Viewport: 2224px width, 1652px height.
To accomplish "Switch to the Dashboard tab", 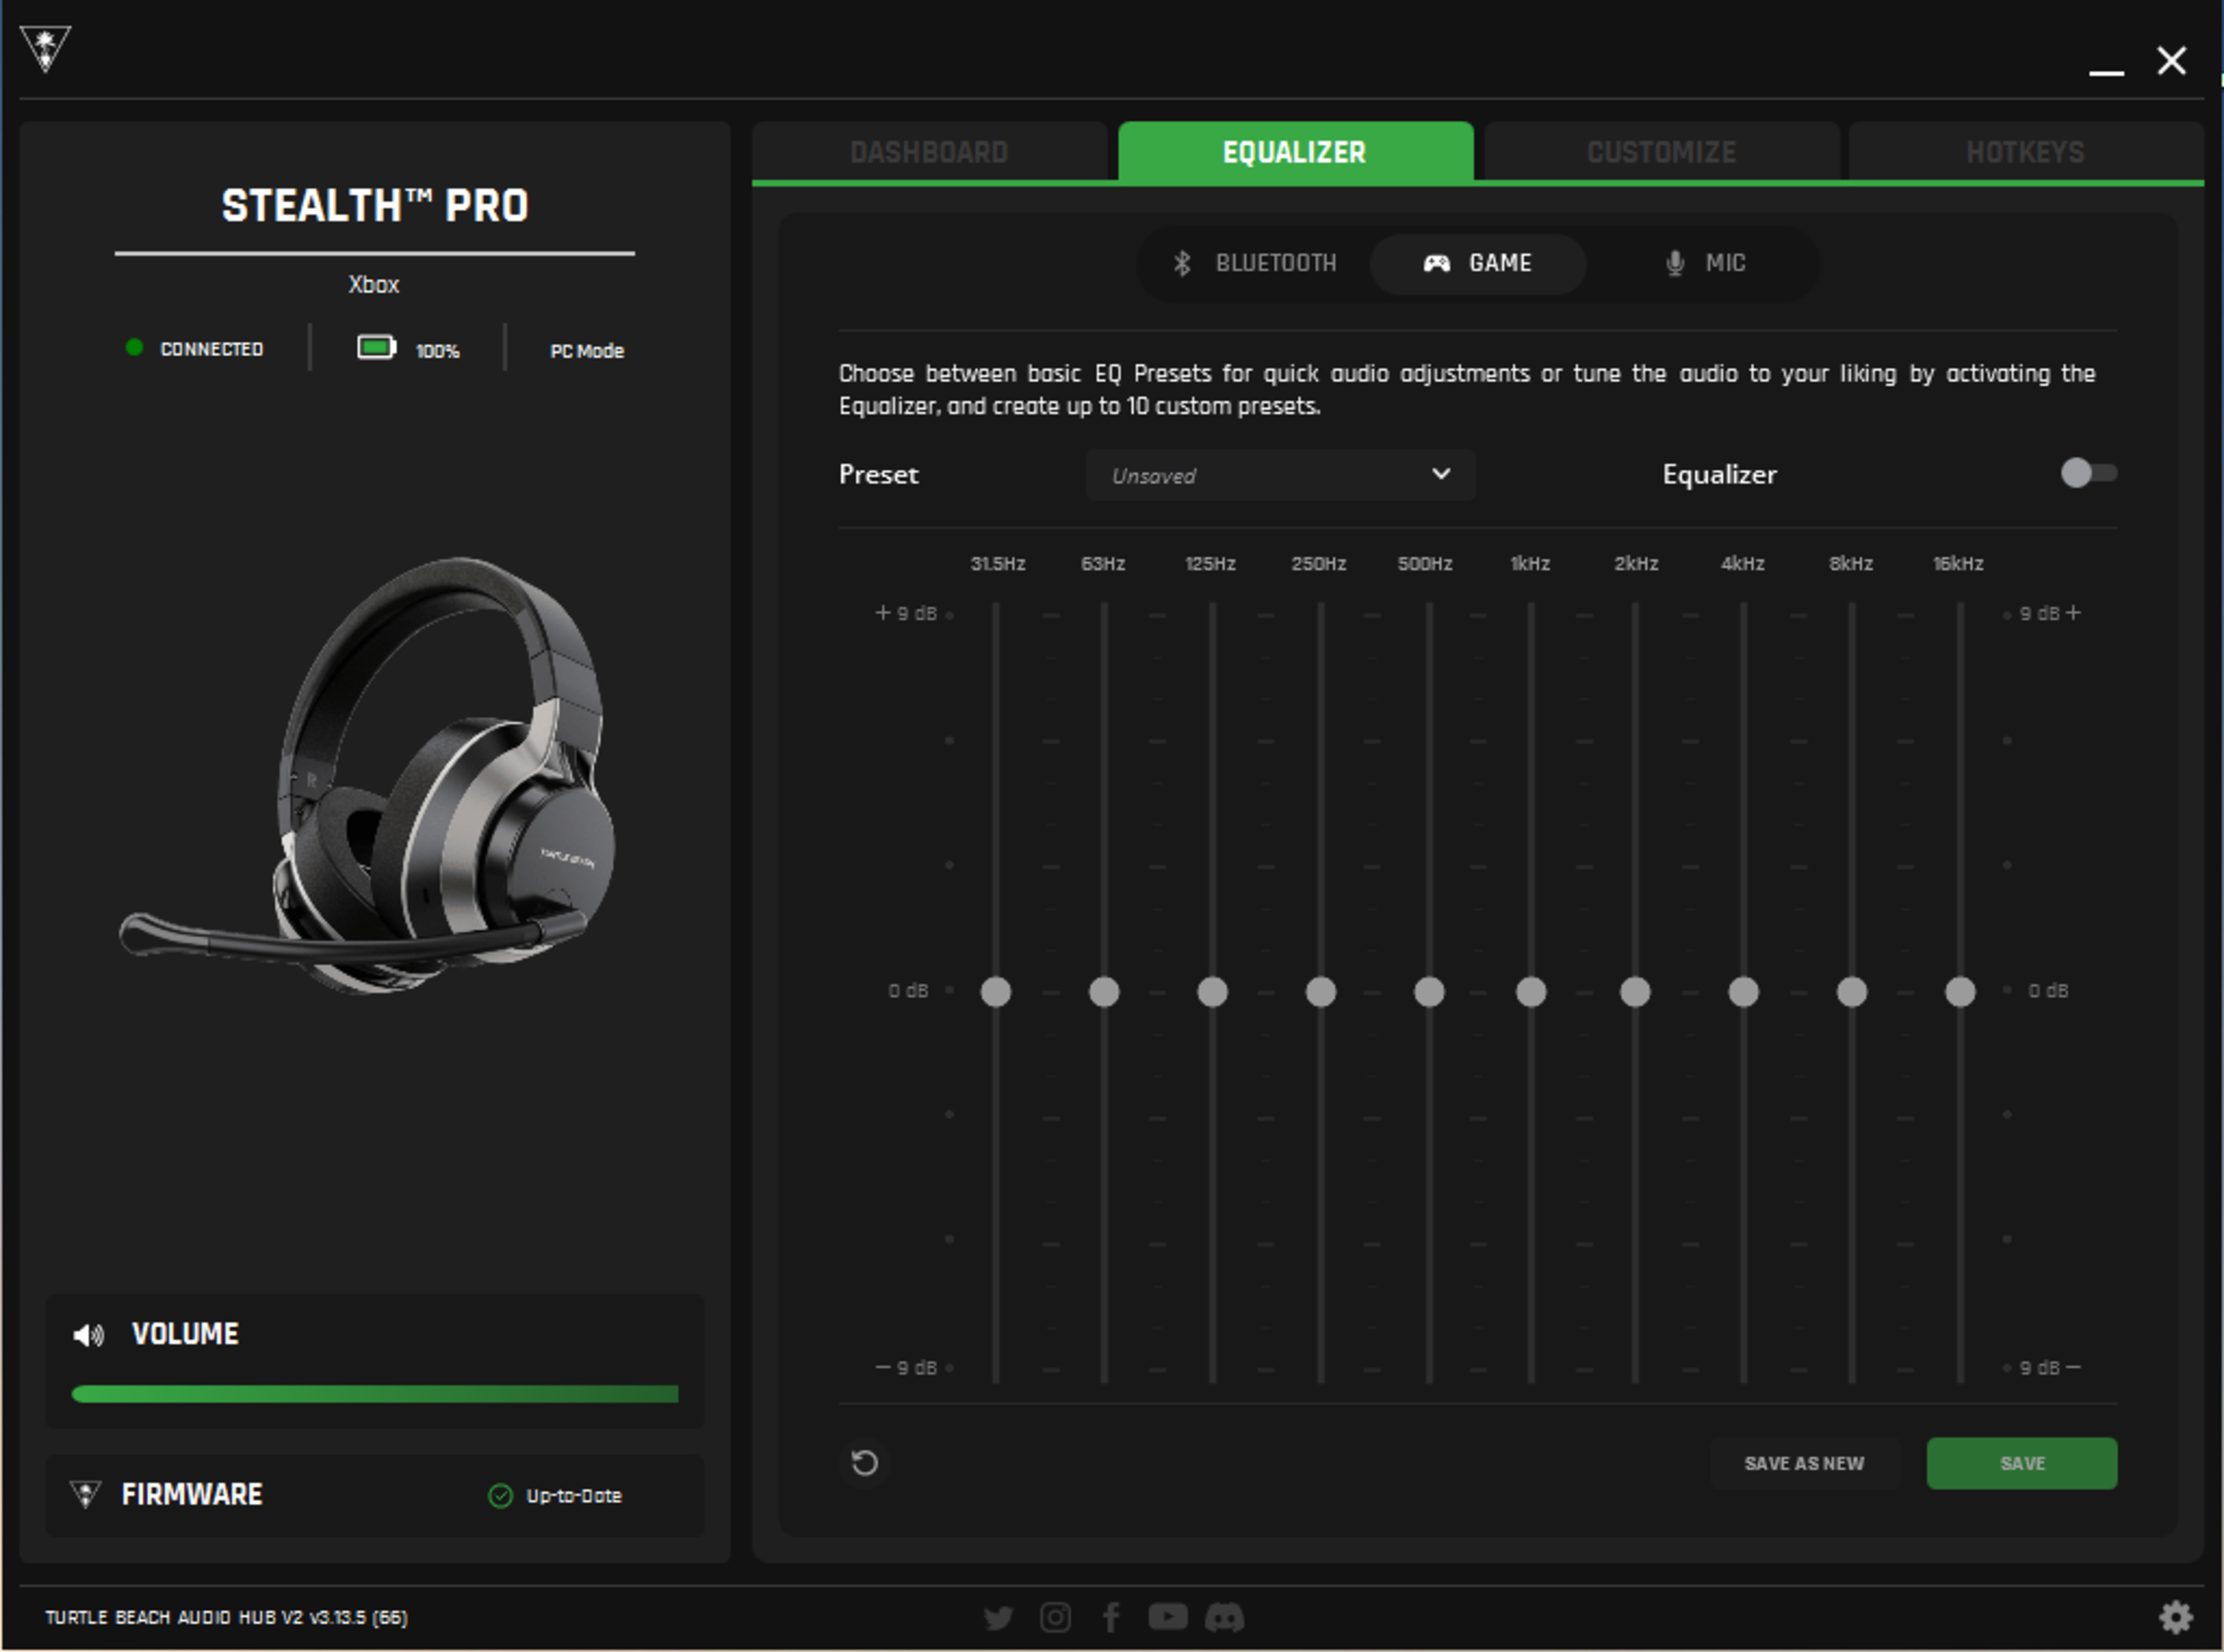I will tap(929, 152).
